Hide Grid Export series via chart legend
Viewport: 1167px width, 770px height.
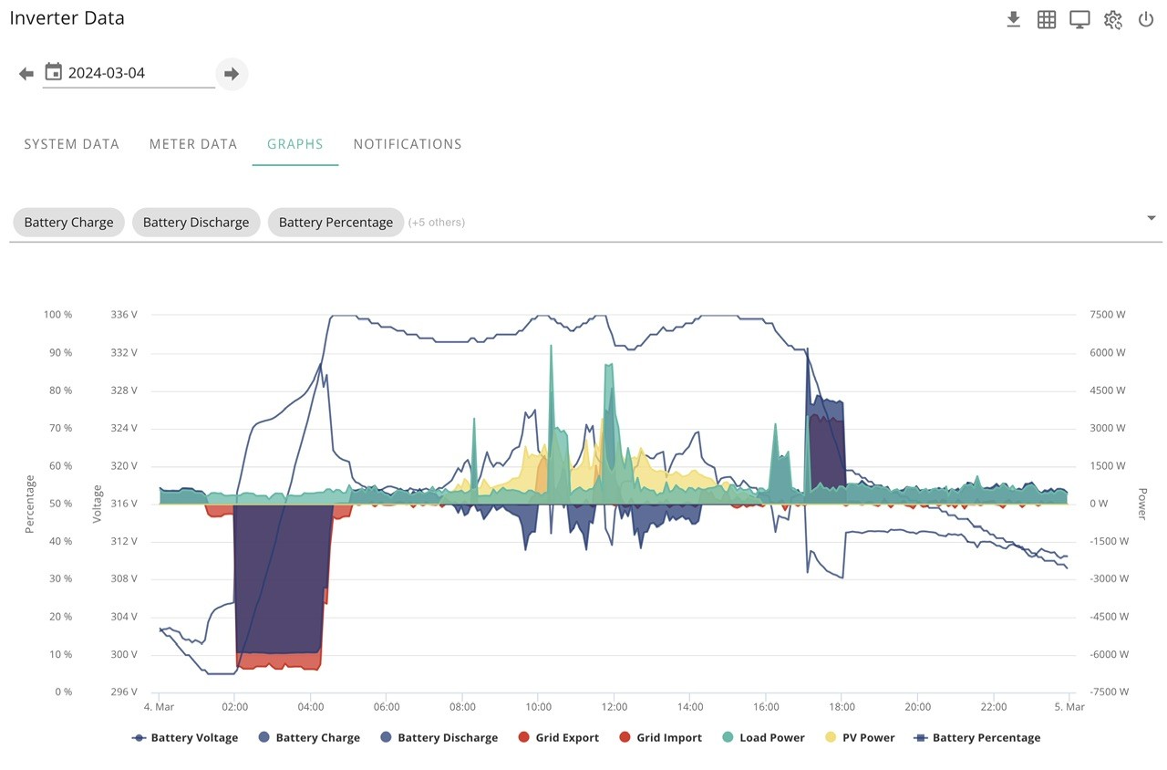click(x=558, y=737)
